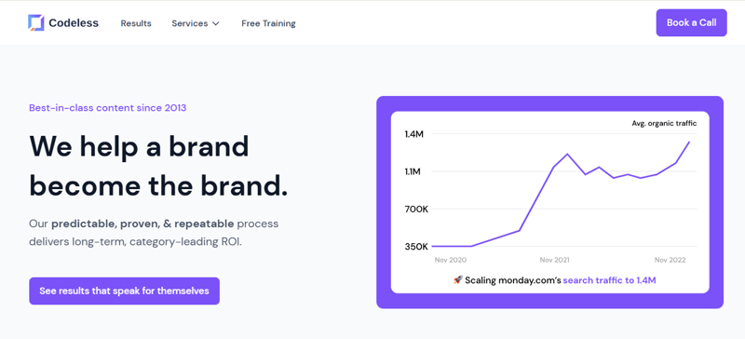This screenshot has height=339, width=745.
Task: Click the Avg. organic traffic label
Action: coord(664,123)
